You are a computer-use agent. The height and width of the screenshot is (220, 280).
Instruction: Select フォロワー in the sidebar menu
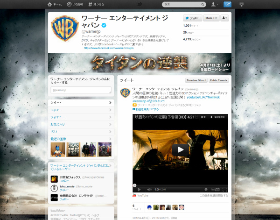81,117
